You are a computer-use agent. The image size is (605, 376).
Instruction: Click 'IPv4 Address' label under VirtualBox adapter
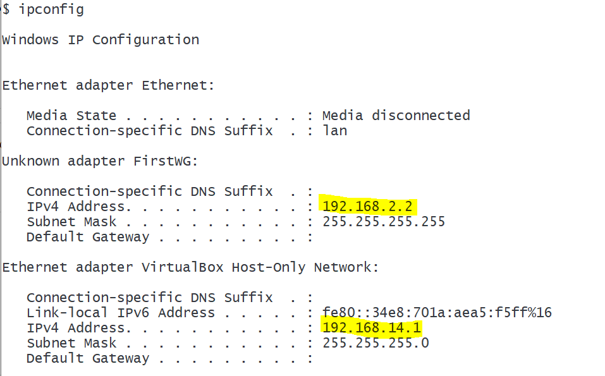pos(76,328)
